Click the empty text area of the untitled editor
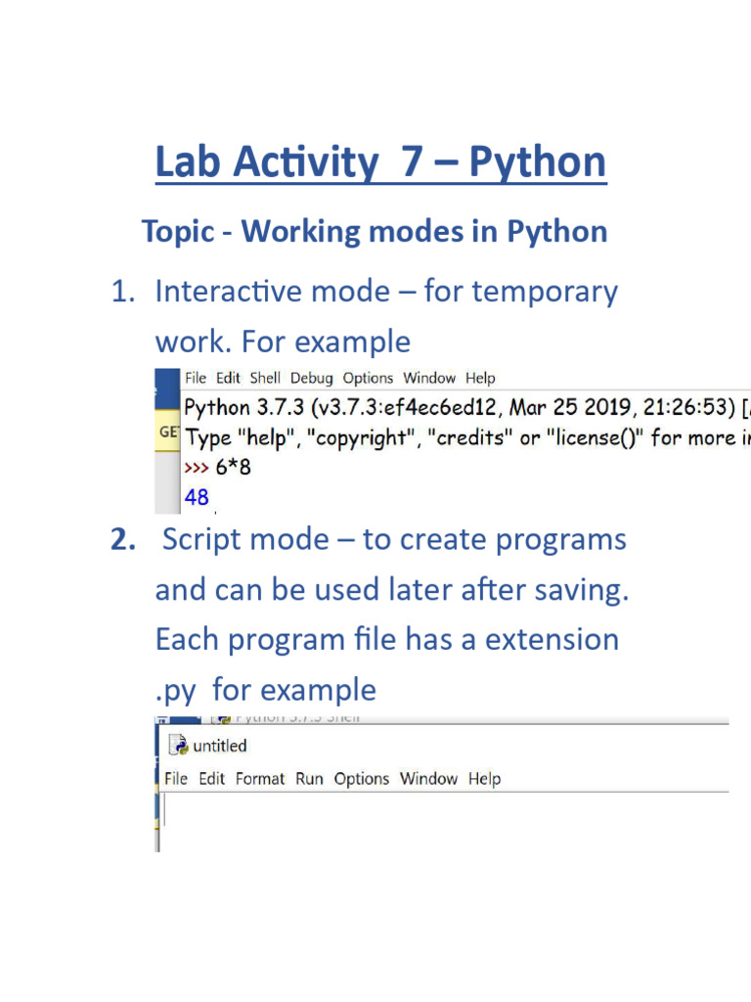 (440, 820)
